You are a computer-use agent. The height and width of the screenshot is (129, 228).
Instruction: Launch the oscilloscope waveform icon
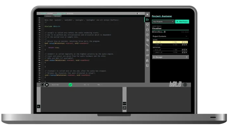tap(124, 104)
